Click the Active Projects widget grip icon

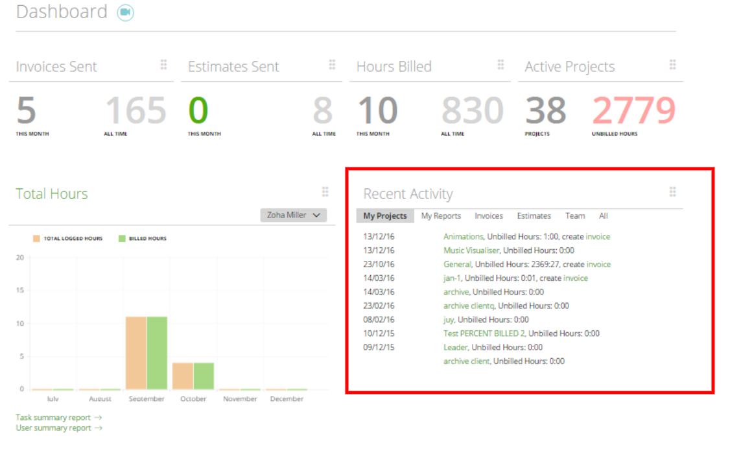[673, 64]
